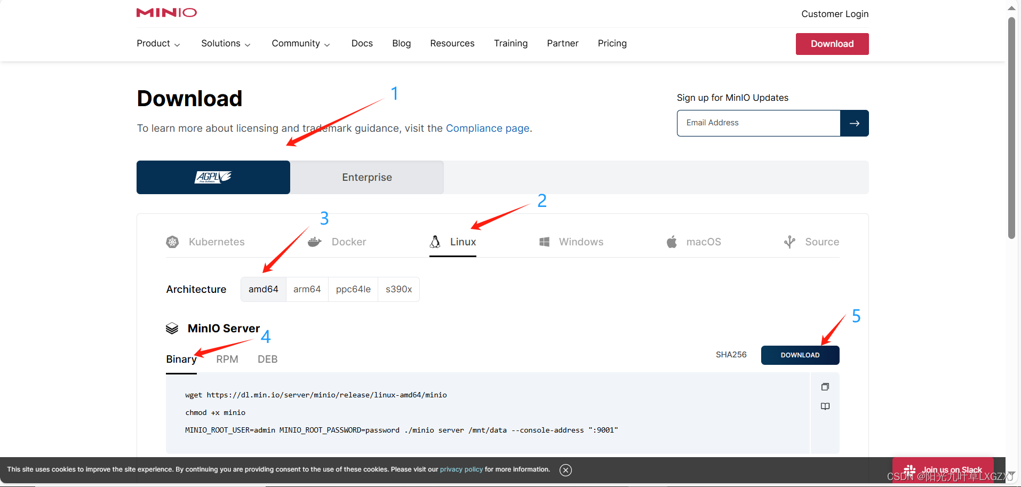The width and height of the screenshot is (1021, 487).
Task: Click the Windows logo icon
Action: pyautogui.click(x=544, y=242)
